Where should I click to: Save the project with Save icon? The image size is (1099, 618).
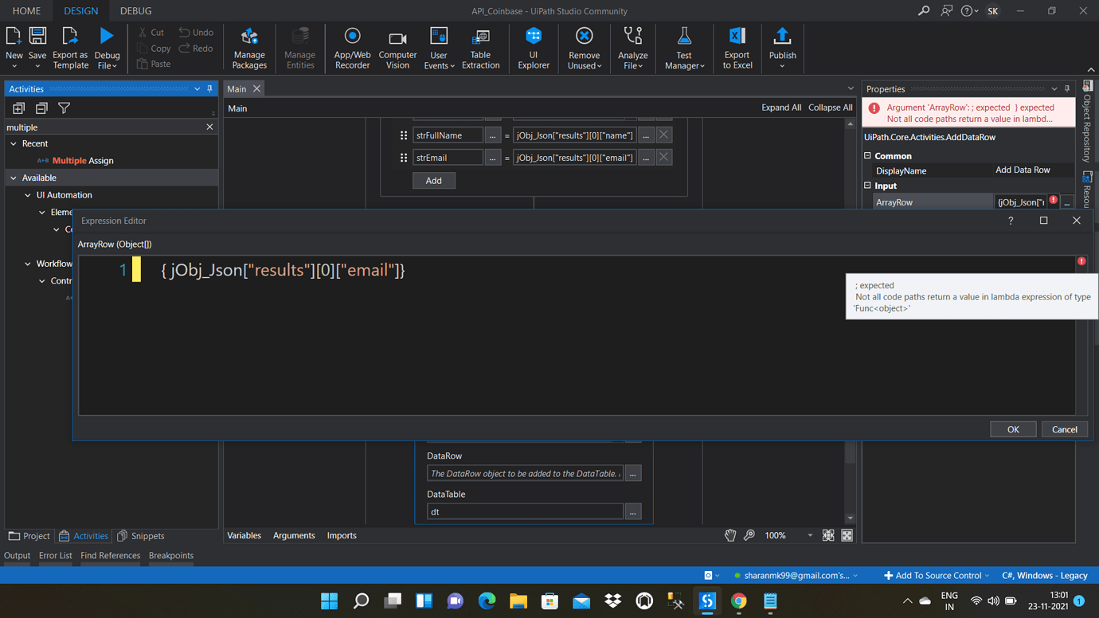point(37,46)
